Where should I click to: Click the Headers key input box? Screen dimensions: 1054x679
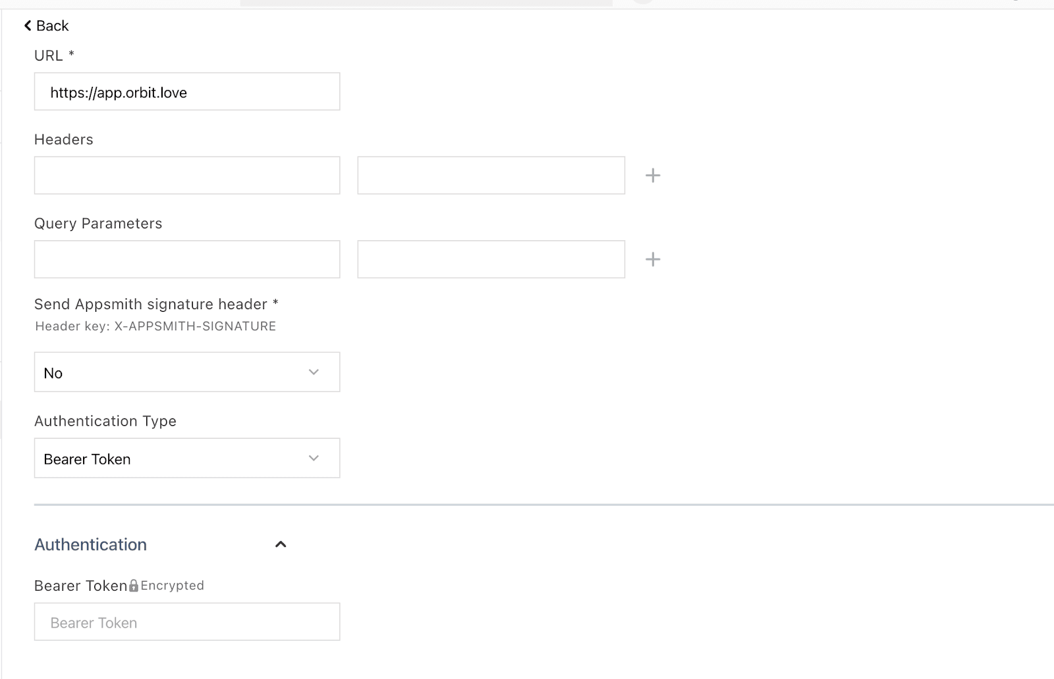(x=187, y=176)
